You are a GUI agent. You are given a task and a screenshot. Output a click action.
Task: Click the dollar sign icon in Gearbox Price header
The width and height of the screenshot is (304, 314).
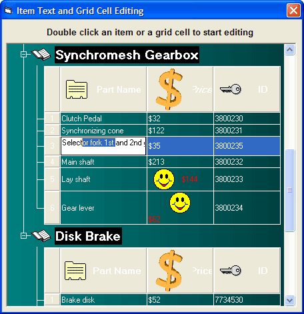coord(169,89)
